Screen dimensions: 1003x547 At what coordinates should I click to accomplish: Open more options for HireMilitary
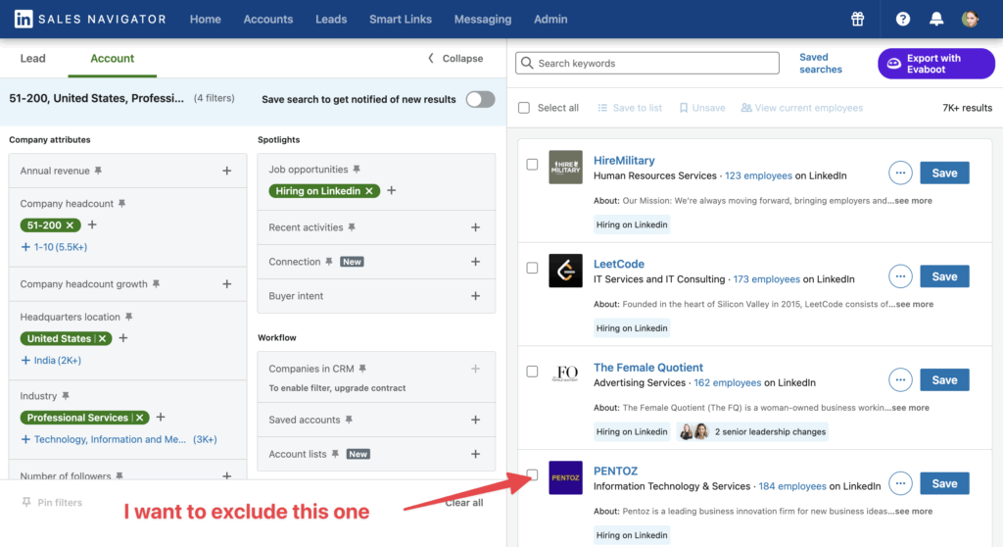(900, 173)
